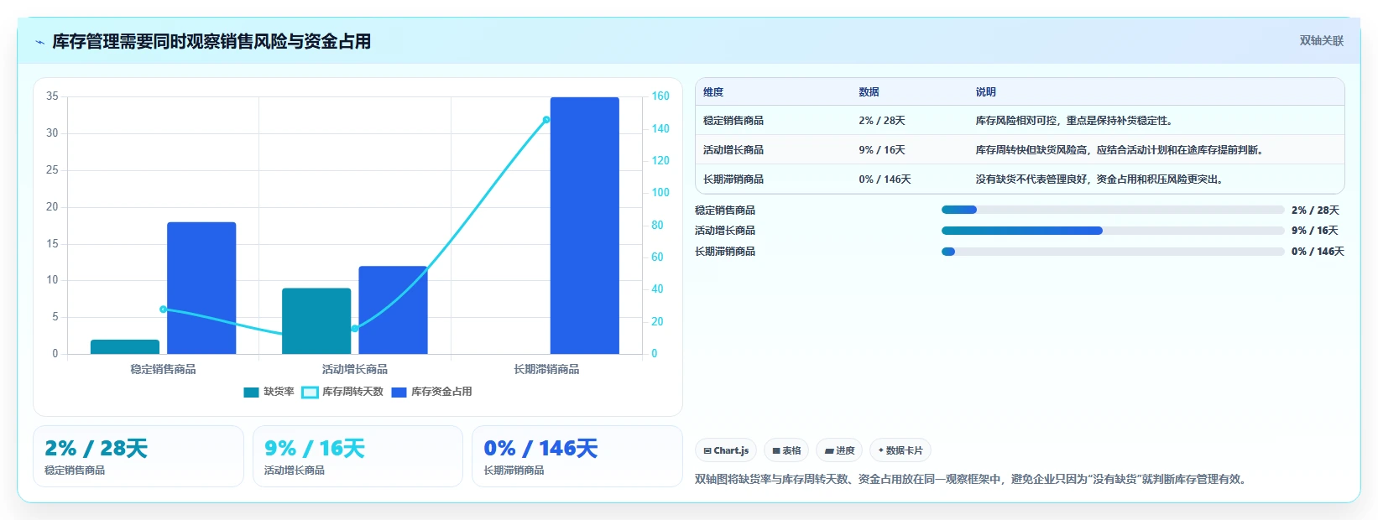This screenshot has height=520, width=1378.
Task: Click the 库存周转天数 legend color swatch
Action: 310,393
